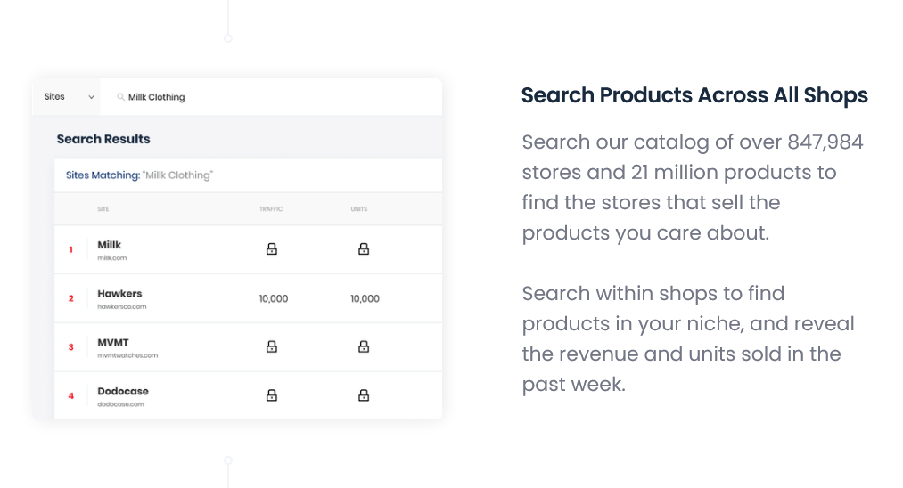
Task: Open the Dodocase site result
Action: click(x=123, y=392)
